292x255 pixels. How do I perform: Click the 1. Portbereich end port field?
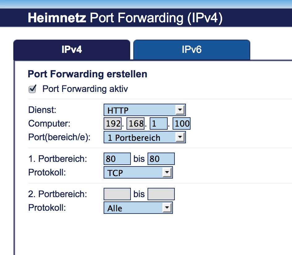161,159
